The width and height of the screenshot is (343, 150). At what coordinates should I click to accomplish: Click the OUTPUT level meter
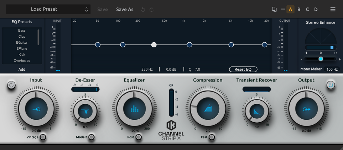pyautogui.click(x=285, y=47)
